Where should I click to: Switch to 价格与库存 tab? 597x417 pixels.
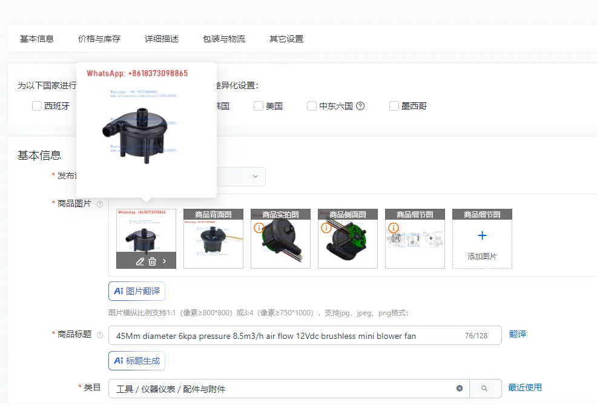(99, 39)
